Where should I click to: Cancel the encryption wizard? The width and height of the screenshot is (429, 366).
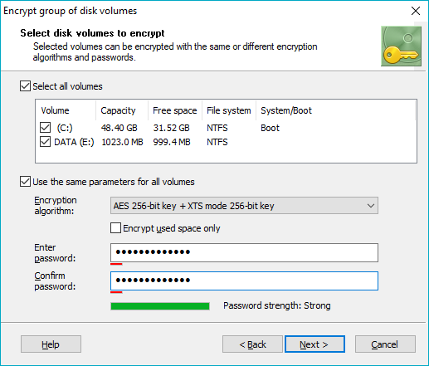click(x=385, y=344)
